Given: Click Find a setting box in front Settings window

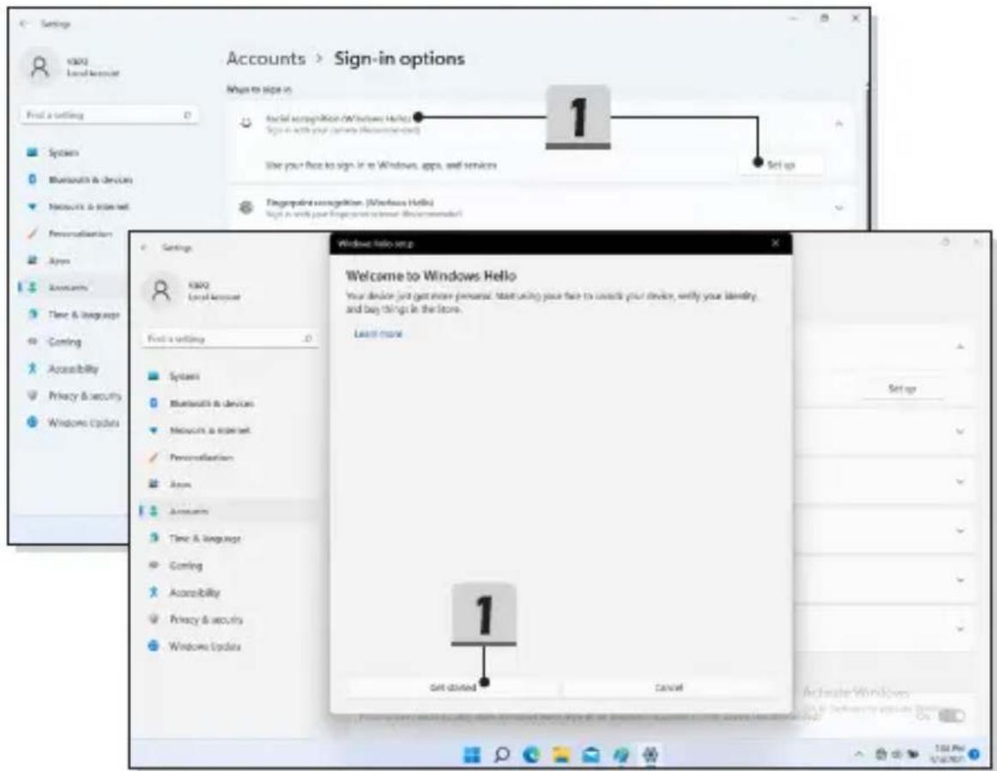Looking at the screenshot, I should [230, 339].
